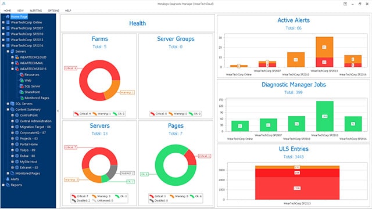This screenshot has height=209, width=372.
Task: Select Dubai - 88 site
Action: [27, 156]
